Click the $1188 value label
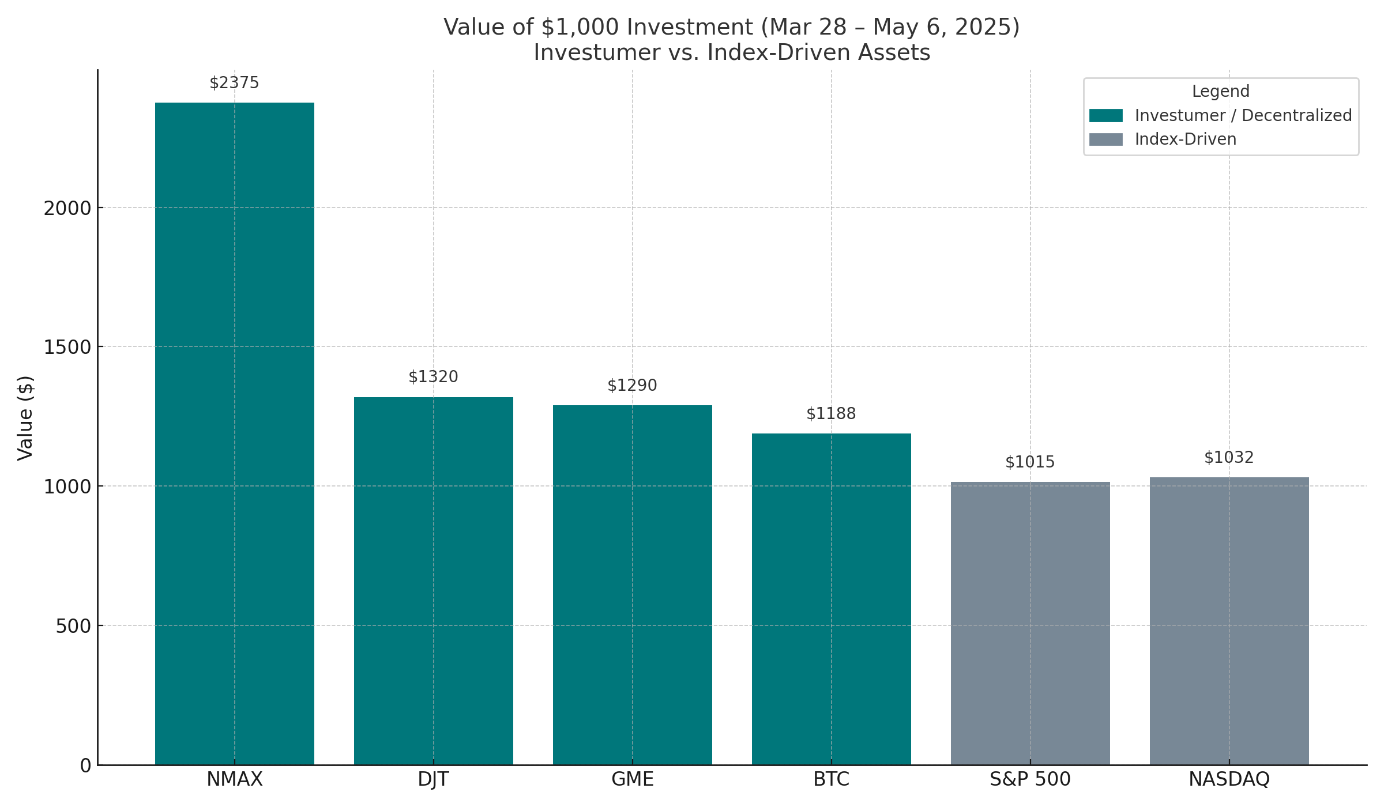Image resolution: width=1384 pixels, height=807 pixels. coord(831,414)
